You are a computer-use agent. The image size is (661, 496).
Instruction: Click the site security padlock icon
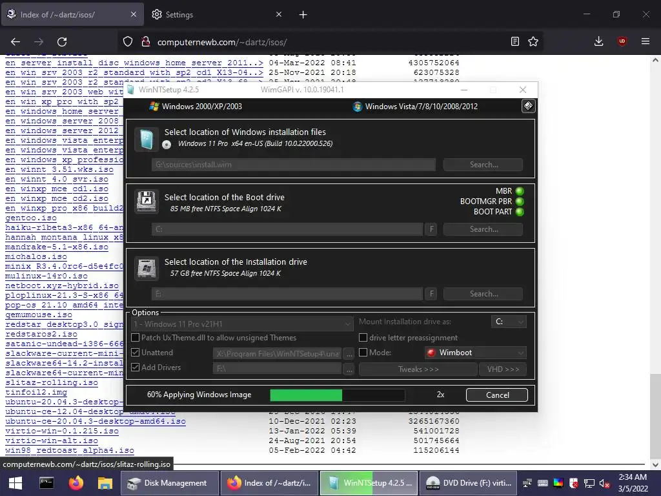click(146, 42)
